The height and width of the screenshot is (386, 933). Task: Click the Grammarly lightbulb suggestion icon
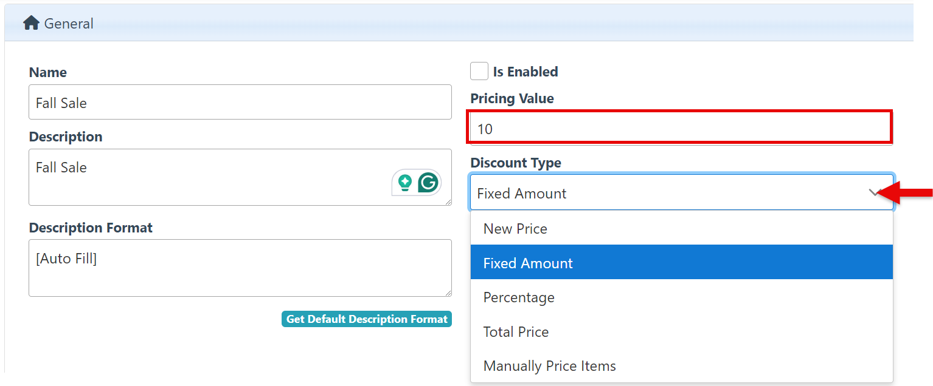[404, 182]
